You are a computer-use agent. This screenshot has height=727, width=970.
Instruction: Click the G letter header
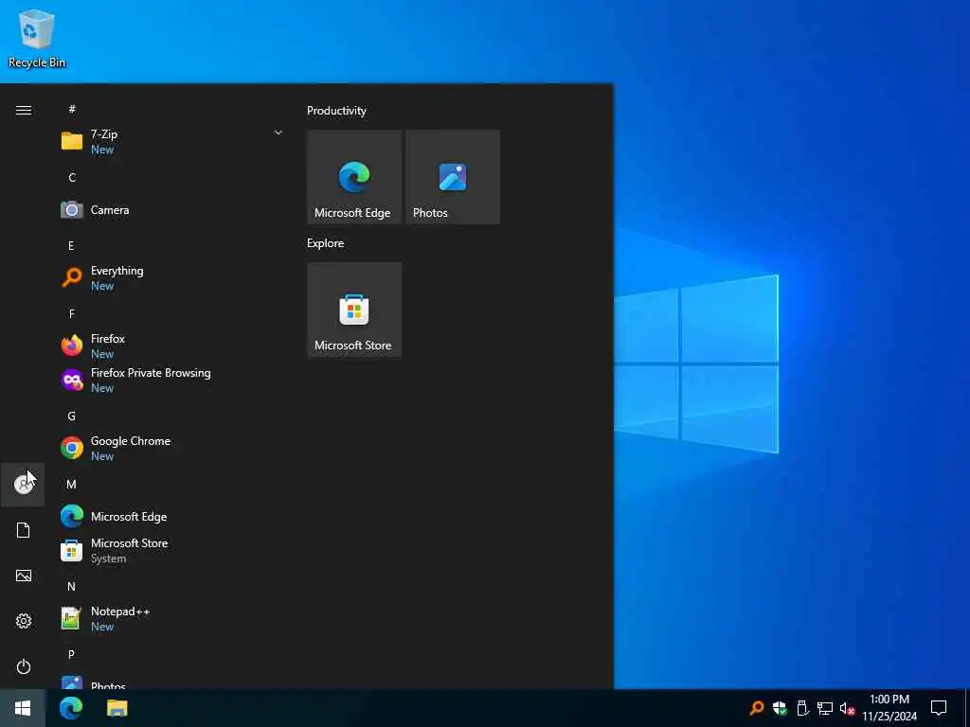(x=71, y=417)
